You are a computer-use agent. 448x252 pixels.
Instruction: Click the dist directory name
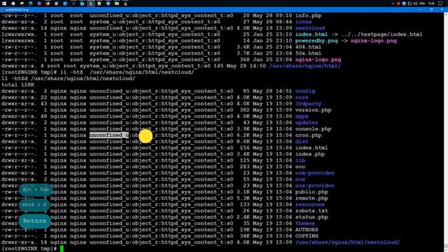302,141
